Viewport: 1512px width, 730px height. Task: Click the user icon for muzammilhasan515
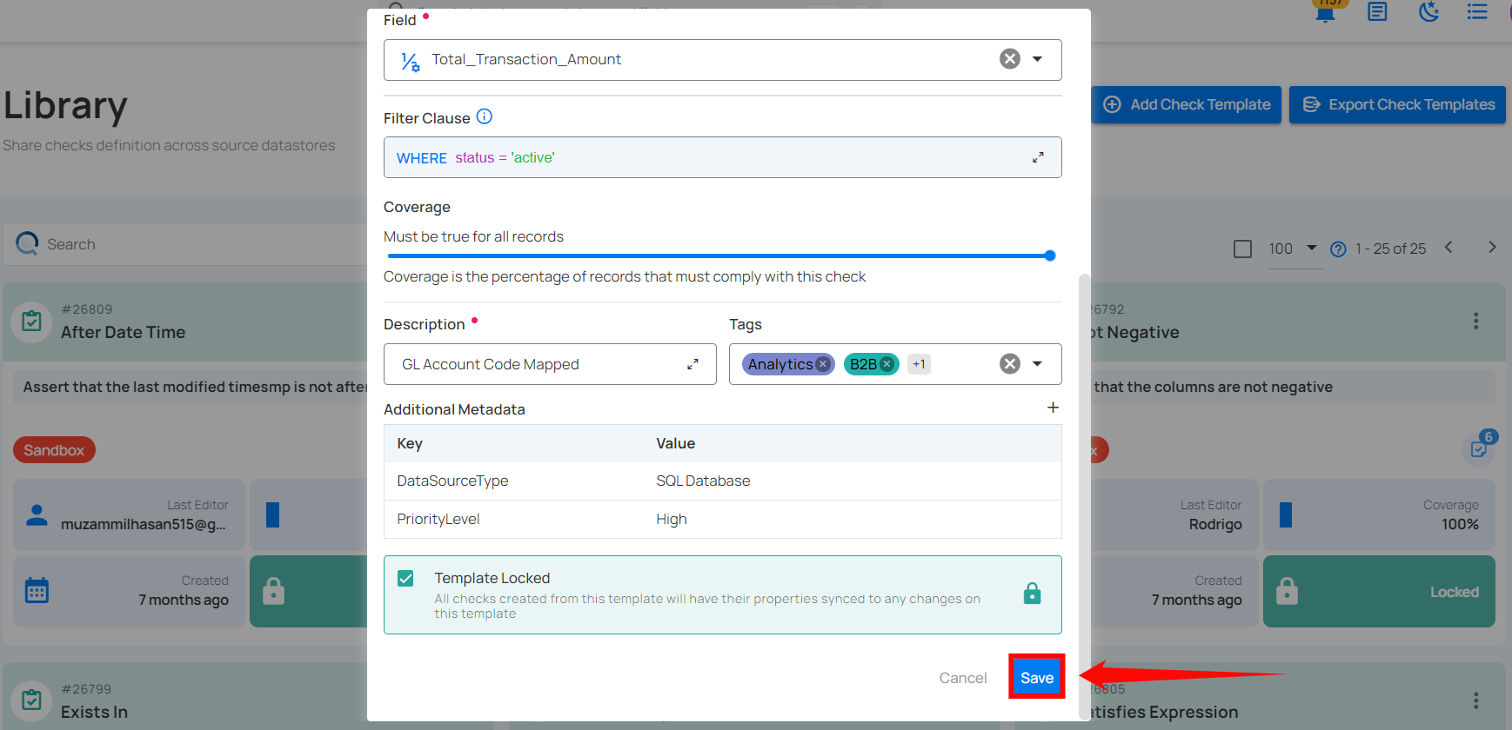pyautogui.click(x=37, y=515)
